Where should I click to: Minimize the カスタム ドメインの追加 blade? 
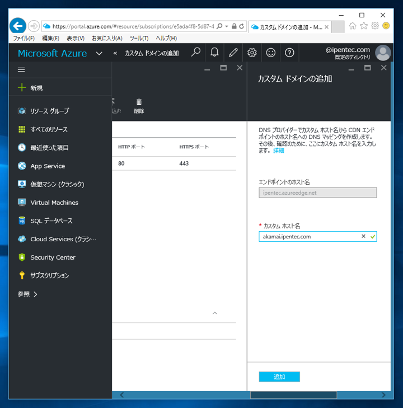352,69
